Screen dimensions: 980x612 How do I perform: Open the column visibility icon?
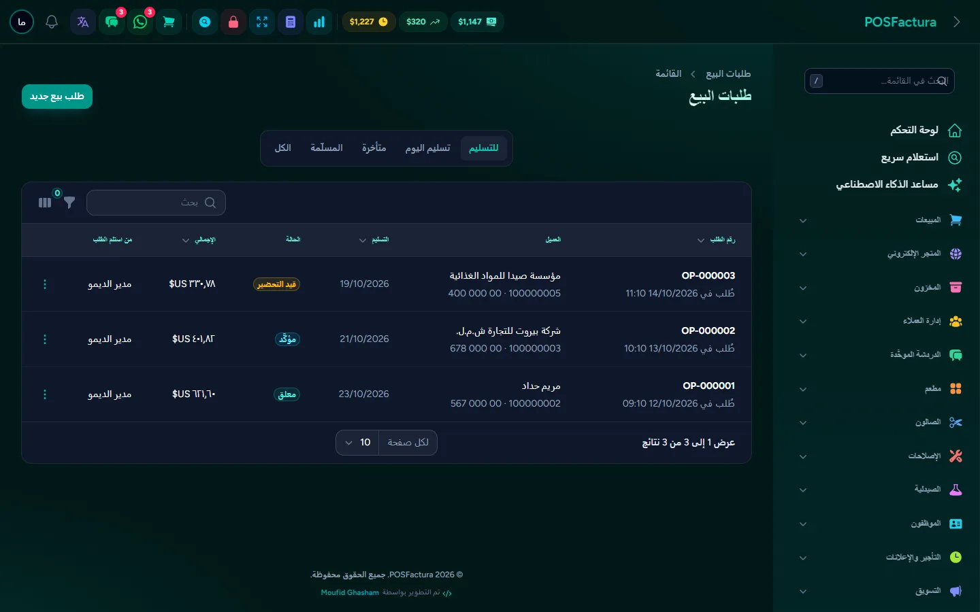tap(45, 203)
